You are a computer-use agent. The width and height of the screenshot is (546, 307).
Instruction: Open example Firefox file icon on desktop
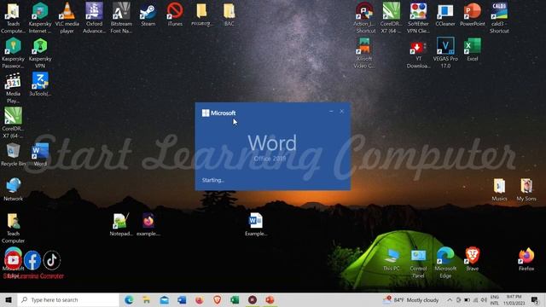coord(148,224)
